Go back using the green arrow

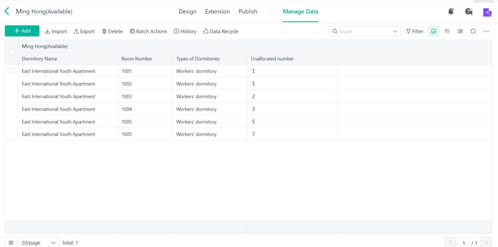click(7, 12)
